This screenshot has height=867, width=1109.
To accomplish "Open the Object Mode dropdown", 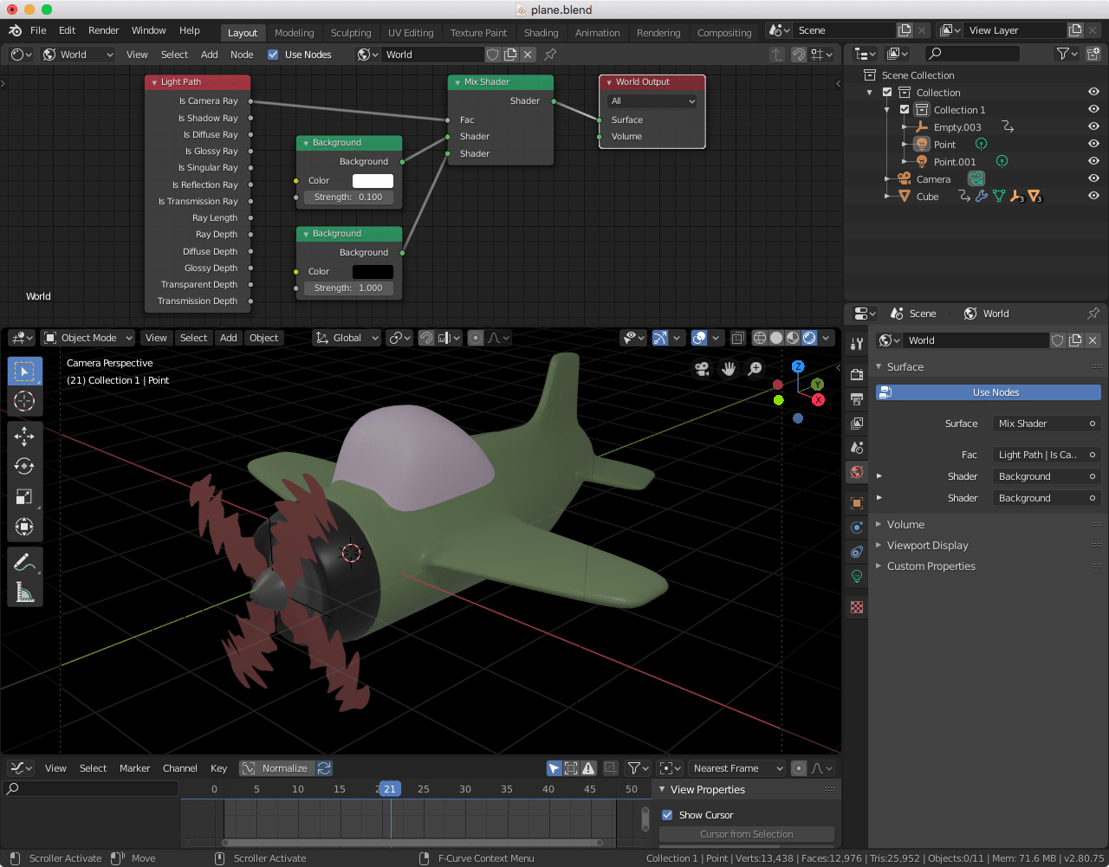I will (88, 338).
